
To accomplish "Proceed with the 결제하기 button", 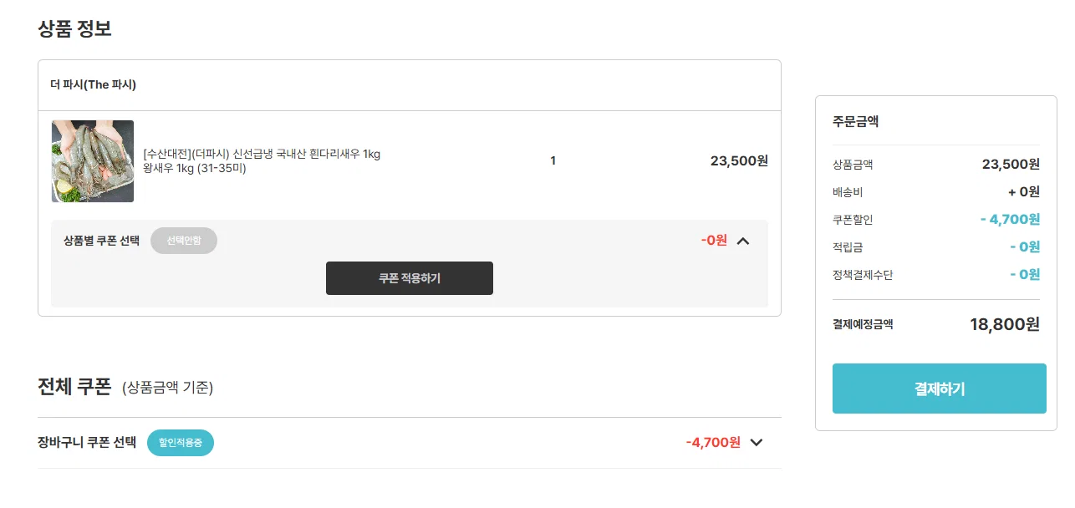I will click(x=940, y=389).
